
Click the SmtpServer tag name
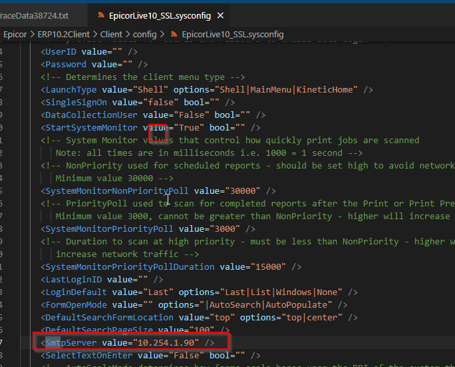[71, 343]
